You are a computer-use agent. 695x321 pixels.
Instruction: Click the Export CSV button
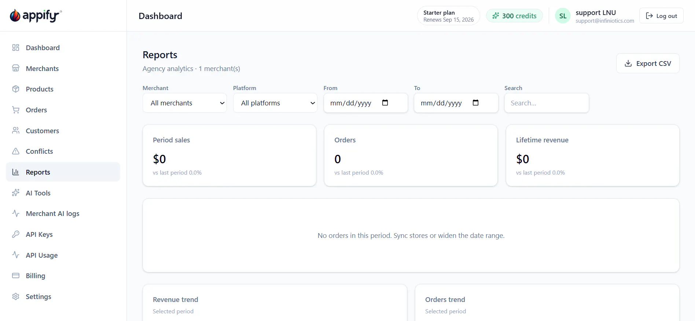tap(648, 63)
